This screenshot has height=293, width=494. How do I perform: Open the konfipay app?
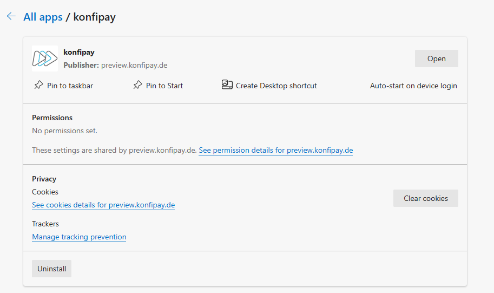pyautogui.click(x=436, y=58)
